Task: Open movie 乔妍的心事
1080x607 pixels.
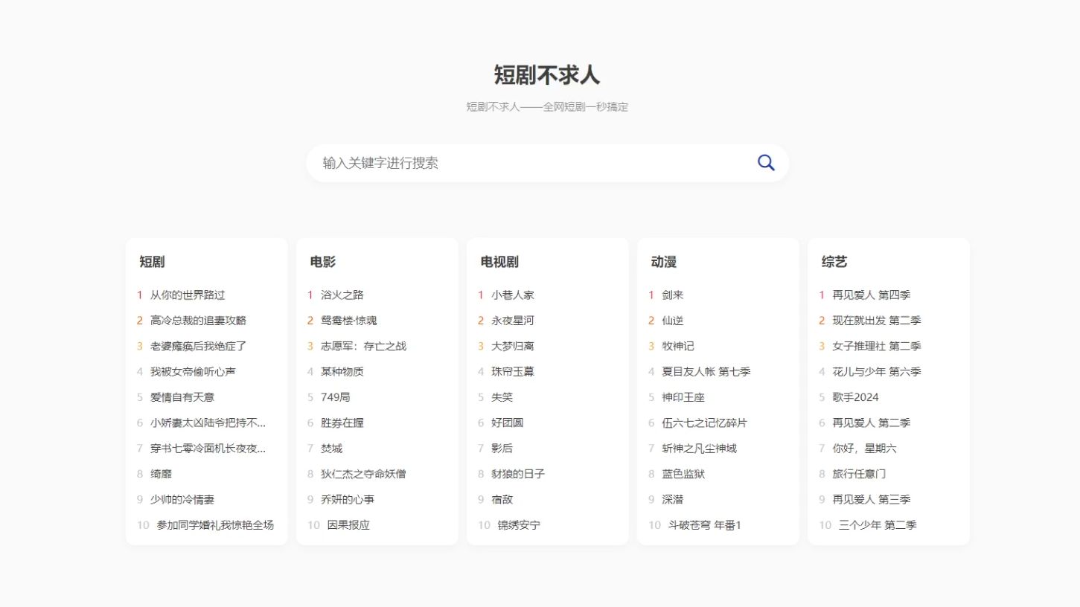Action: [x=348, y=500]
